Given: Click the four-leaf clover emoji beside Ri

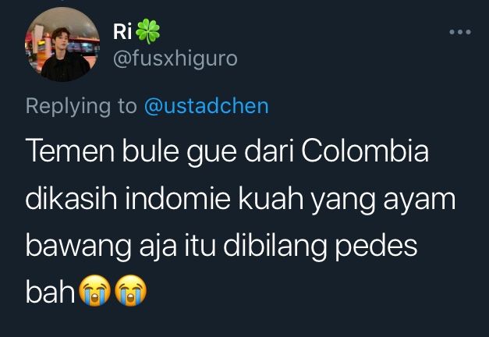Looking at the screenshot, I should point(148,31).
